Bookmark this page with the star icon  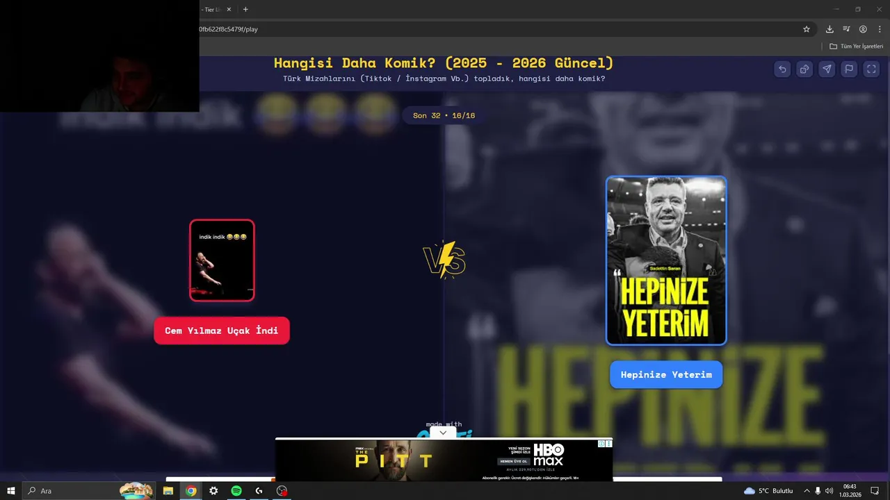point(807,29)
